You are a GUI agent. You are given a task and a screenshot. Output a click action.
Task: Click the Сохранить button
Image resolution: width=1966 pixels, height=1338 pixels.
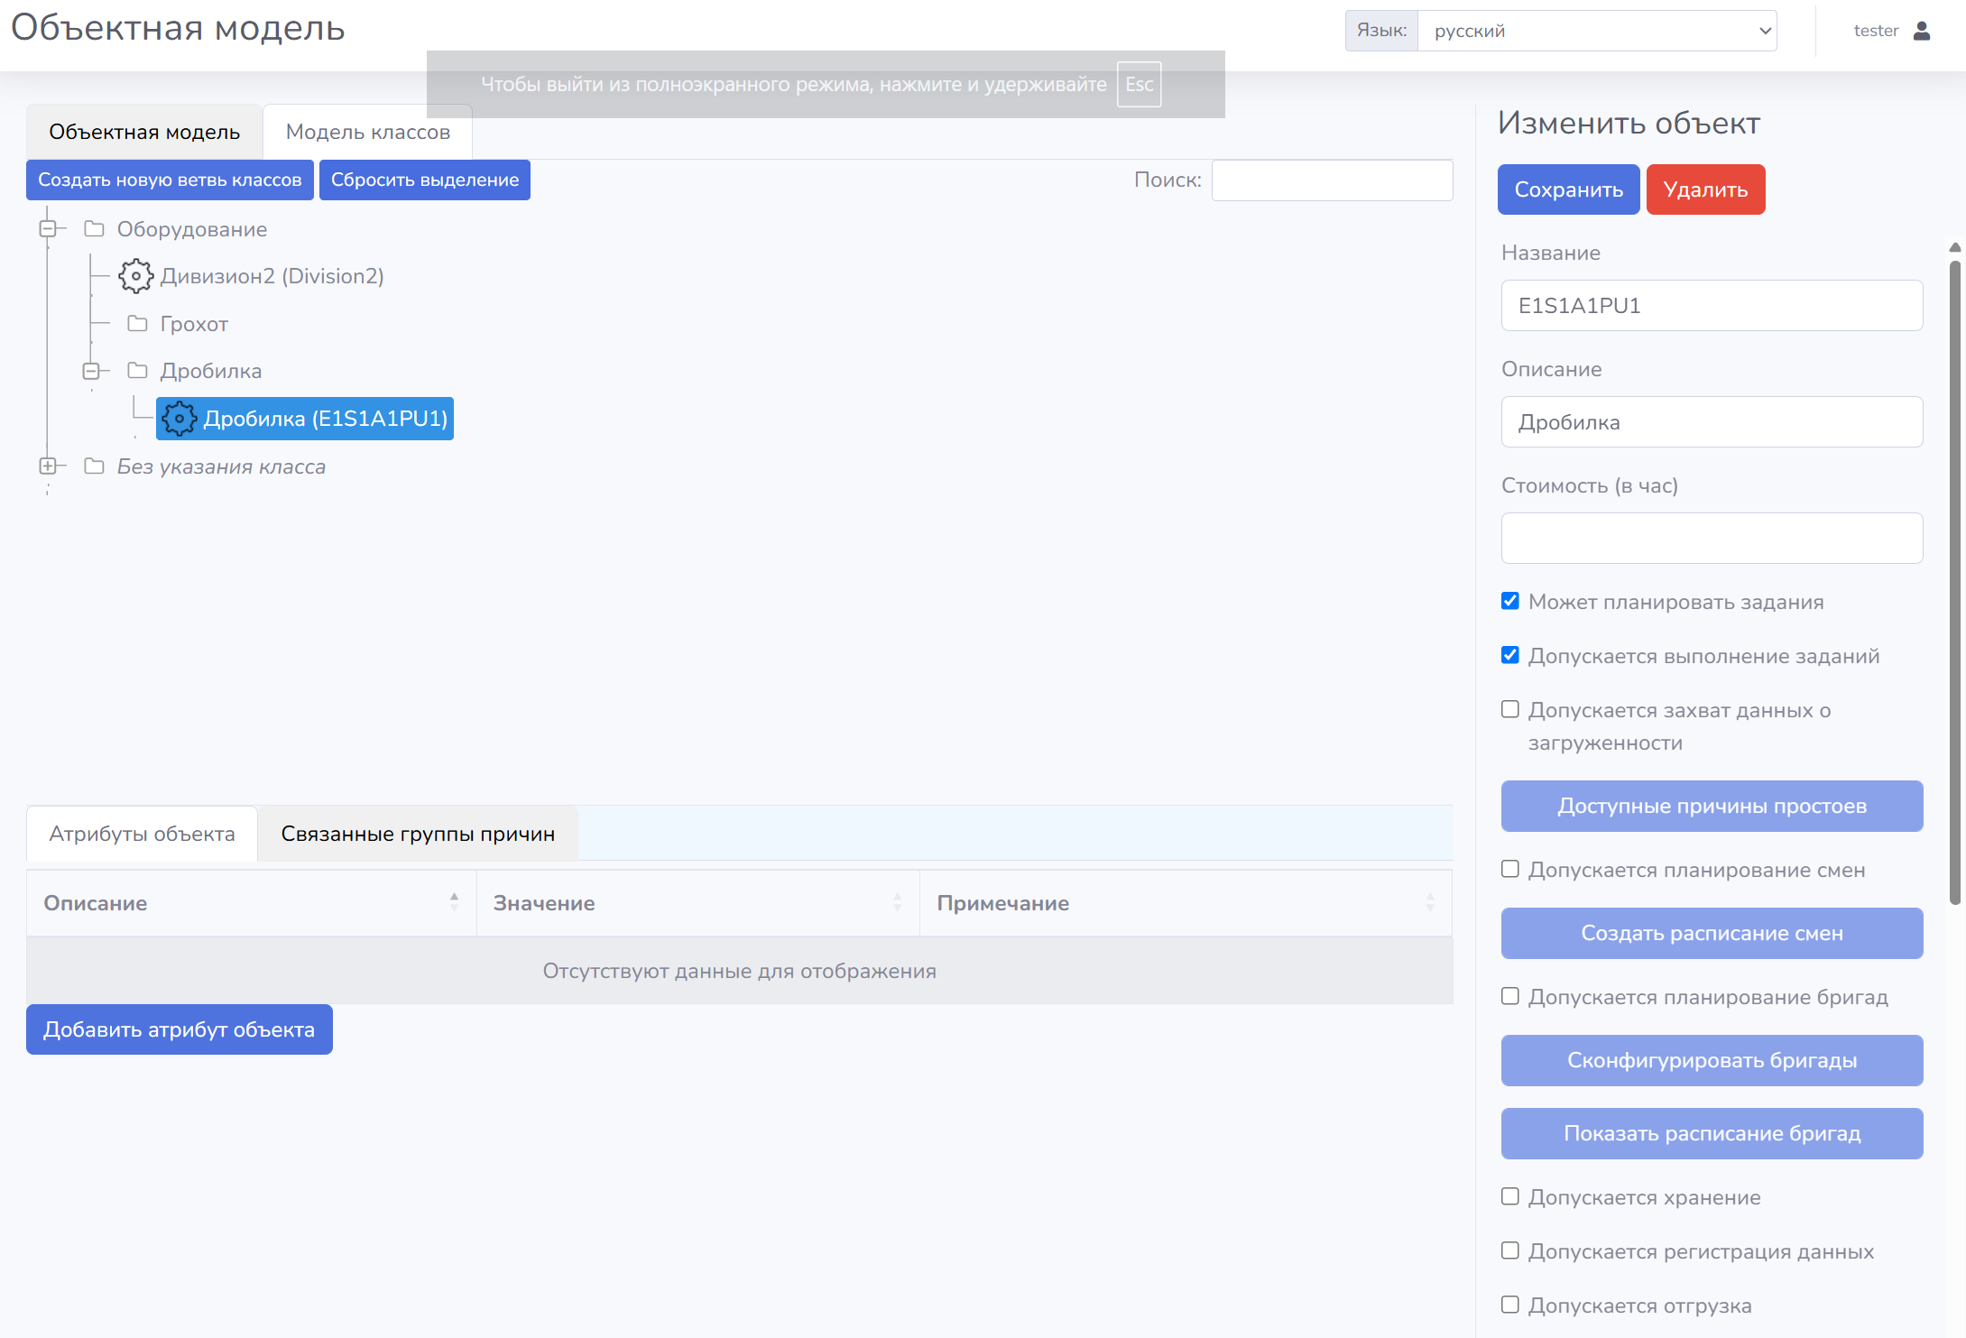(x=1568, y=189)
